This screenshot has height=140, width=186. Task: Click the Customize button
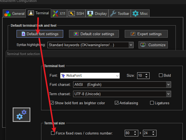click(153, 45)
